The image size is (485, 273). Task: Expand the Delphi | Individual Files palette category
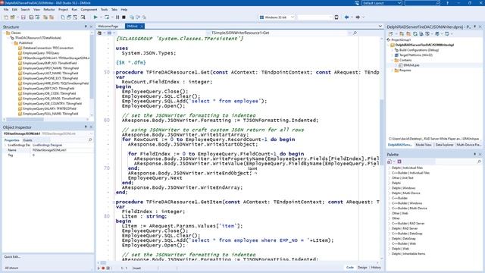click(x=390, y=168)
